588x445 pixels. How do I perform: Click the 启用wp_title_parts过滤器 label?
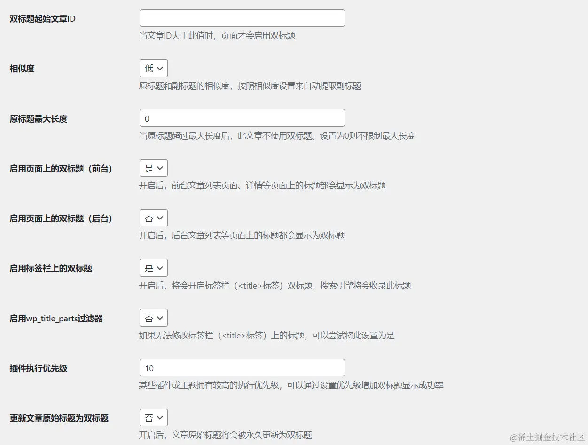click(x=55, y=318)
